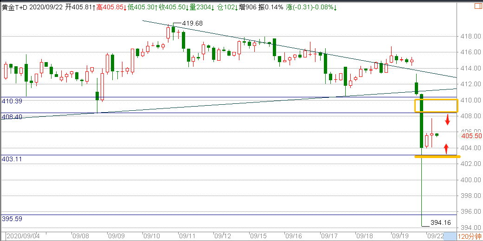
Task: Click the open price 开405.81 value
Action: (x=80, y=7)
